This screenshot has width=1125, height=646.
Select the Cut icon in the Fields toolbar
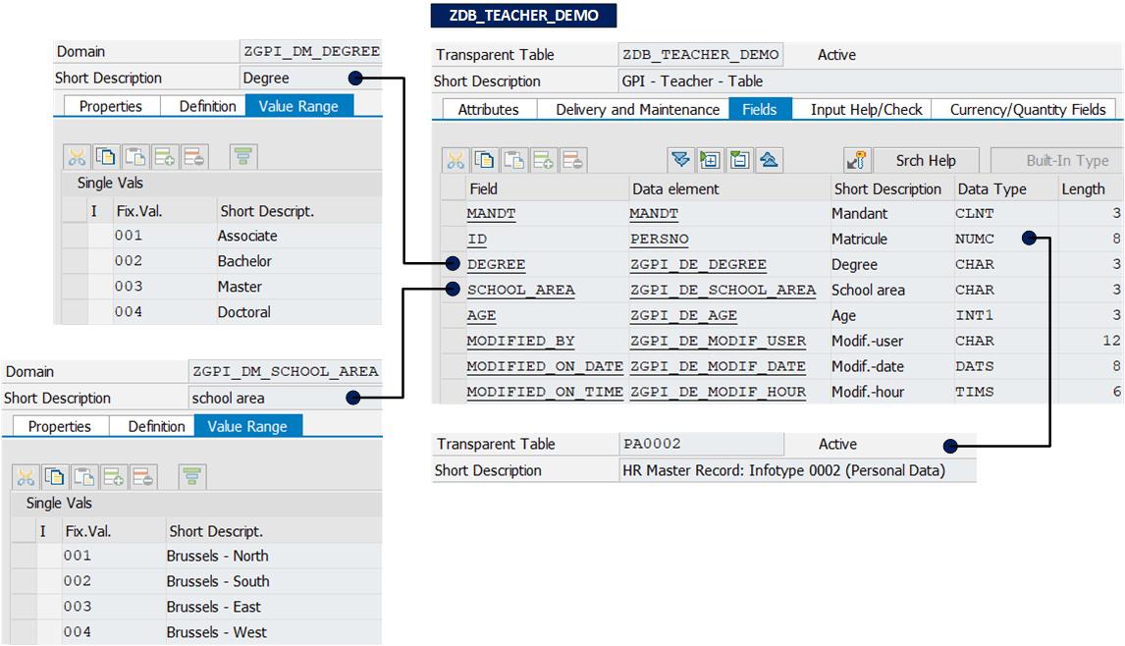point(455,159)
